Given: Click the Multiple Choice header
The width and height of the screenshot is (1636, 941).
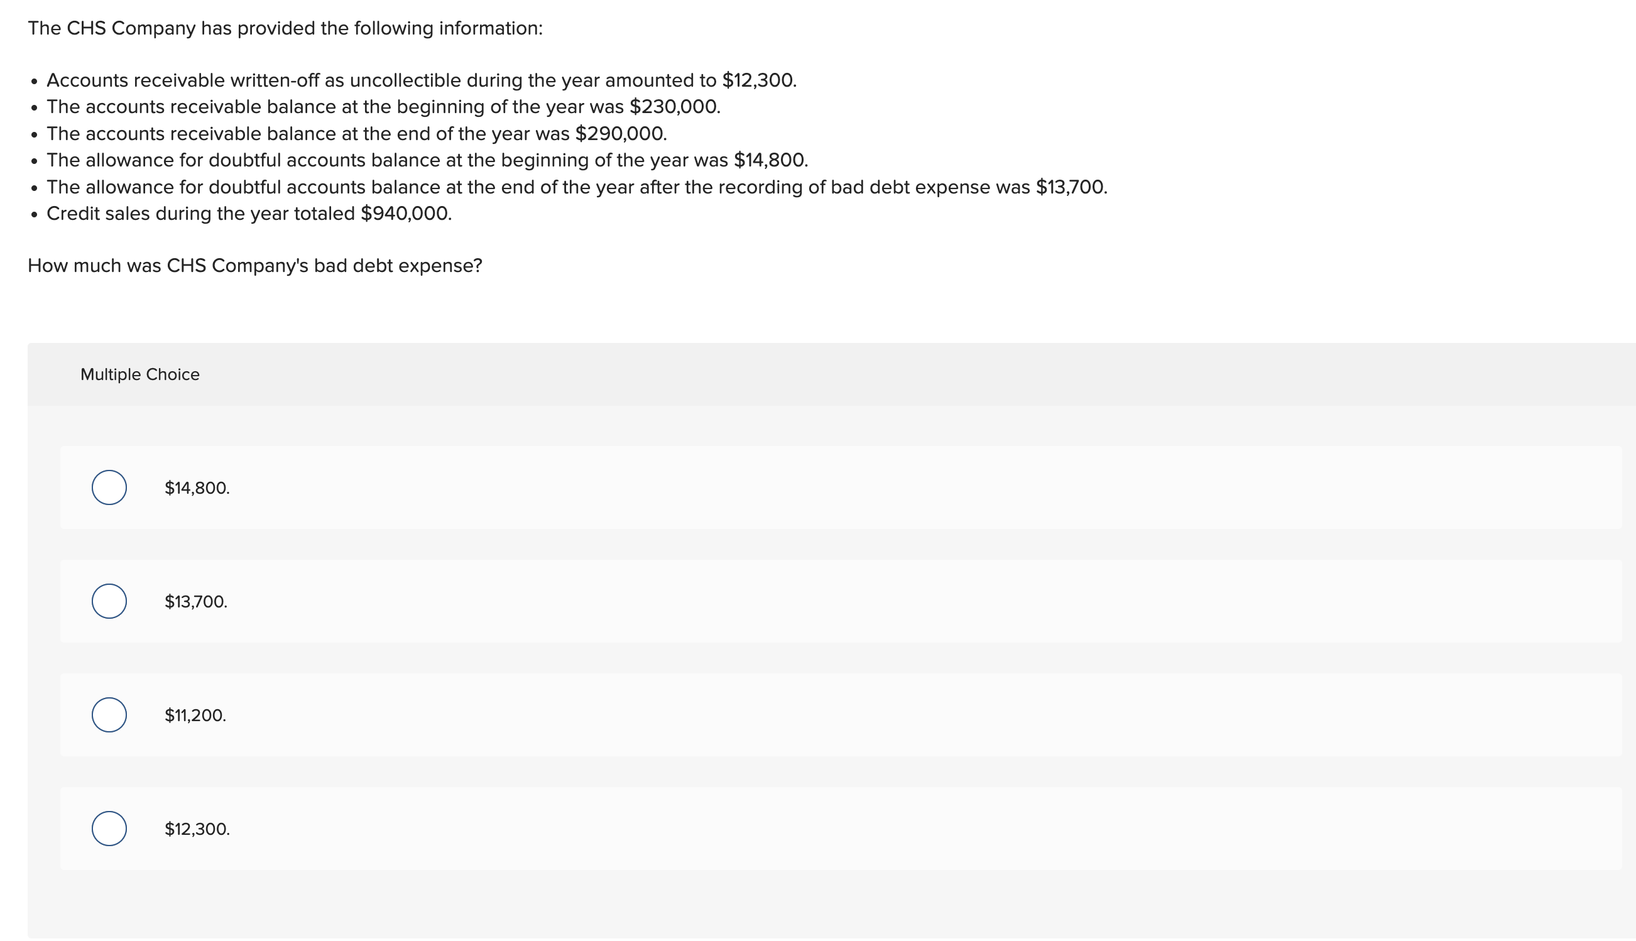Looking at the screenshot, I should click(139, 374).
